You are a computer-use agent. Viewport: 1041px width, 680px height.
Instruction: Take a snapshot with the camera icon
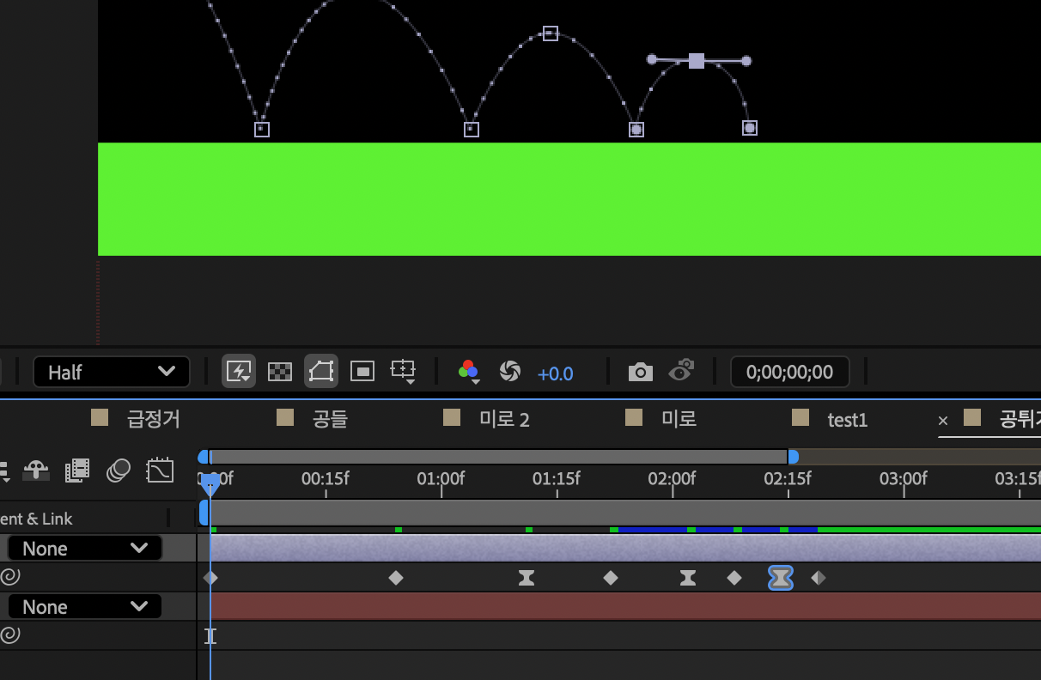[x=640, y=372]
